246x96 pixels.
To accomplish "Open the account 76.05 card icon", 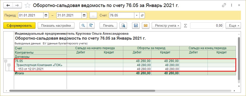I will pyautogui.click(x=142, y=15).
